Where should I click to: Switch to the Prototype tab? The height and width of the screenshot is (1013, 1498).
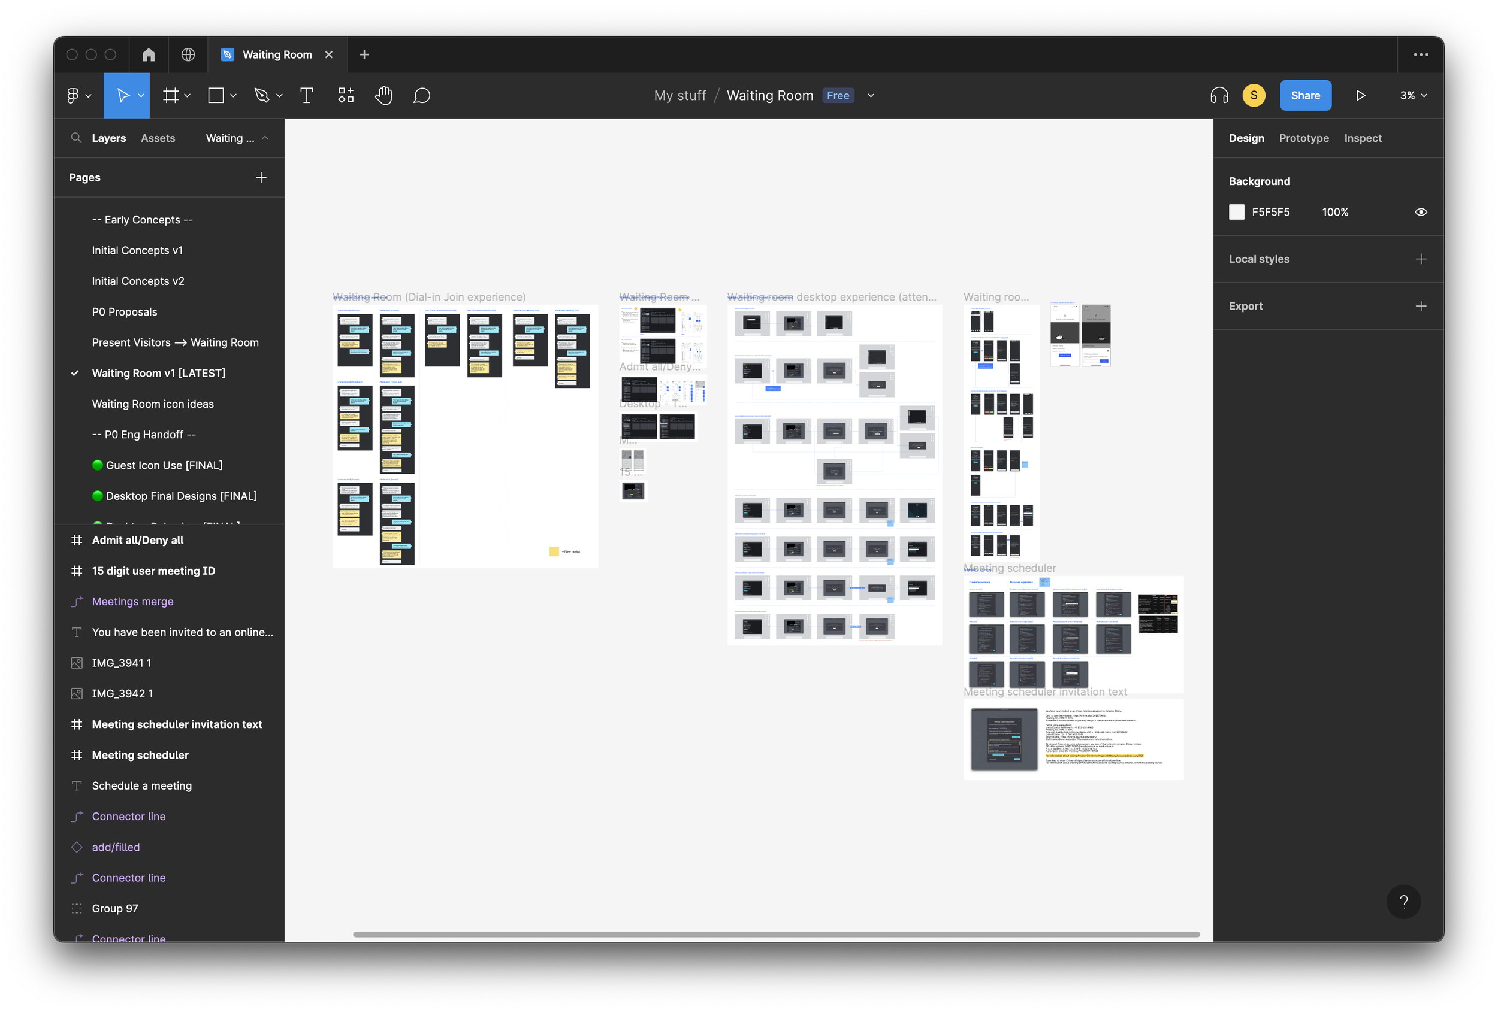click(1303, 138)
